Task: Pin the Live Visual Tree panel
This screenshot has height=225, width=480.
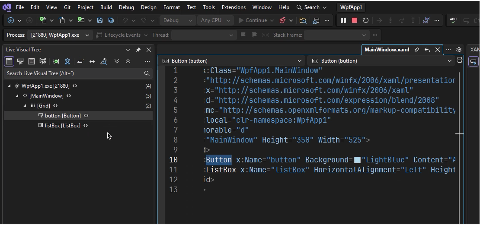Action: tap(138, 50)
